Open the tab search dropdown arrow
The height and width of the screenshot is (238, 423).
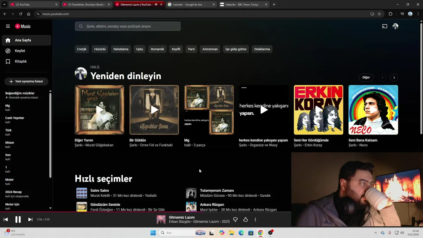click(4, 5)
